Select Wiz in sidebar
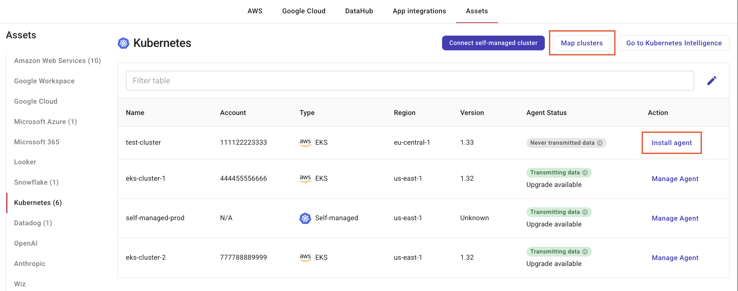Image resolution: width=738 pixels, height=291 pixels. [x=20, y=284]
